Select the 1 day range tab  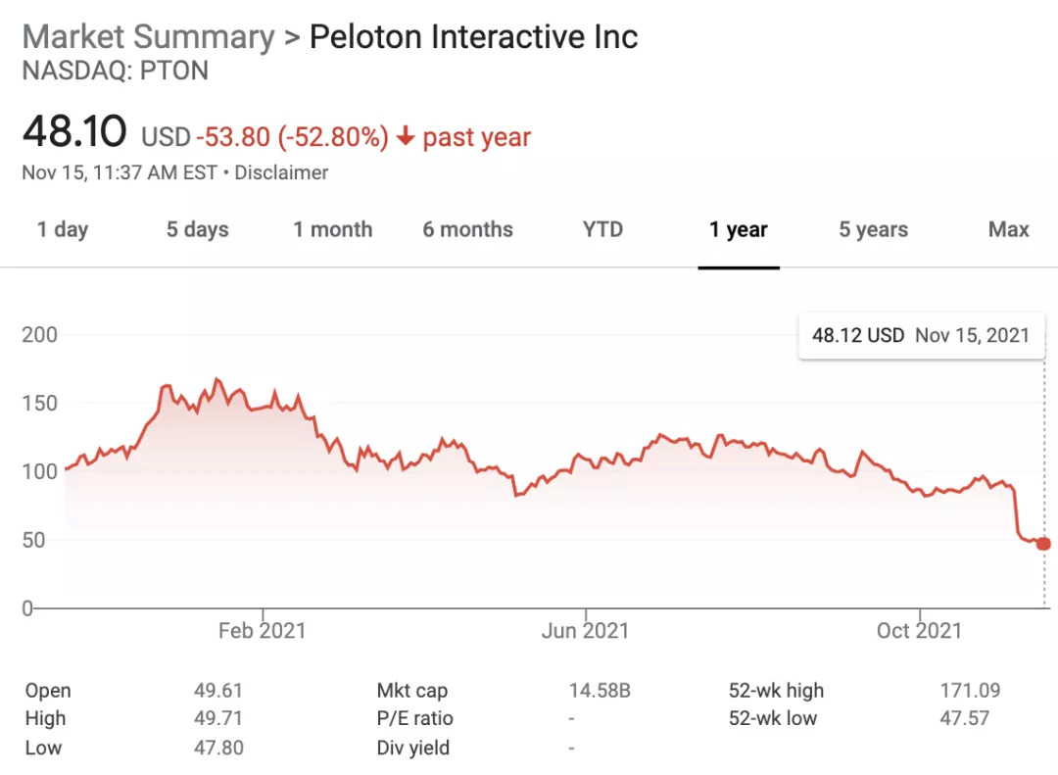tap(63, 230)
